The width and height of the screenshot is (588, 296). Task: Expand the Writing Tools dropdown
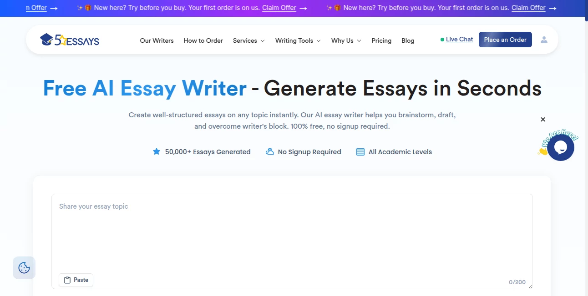click(x=297, y=40)
